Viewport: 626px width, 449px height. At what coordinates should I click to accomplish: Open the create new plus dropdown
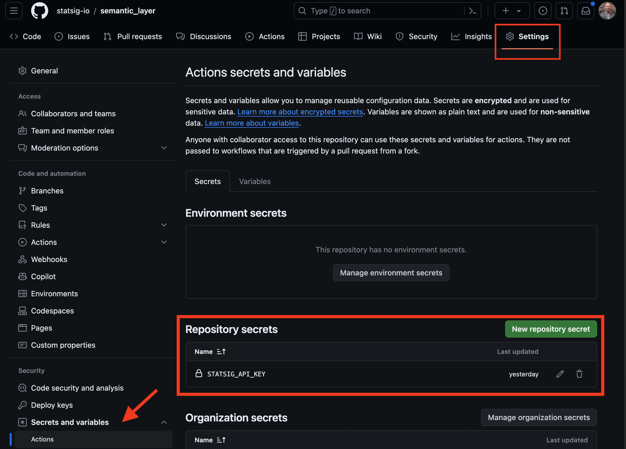pyautogui.click(x=512, y=11)
